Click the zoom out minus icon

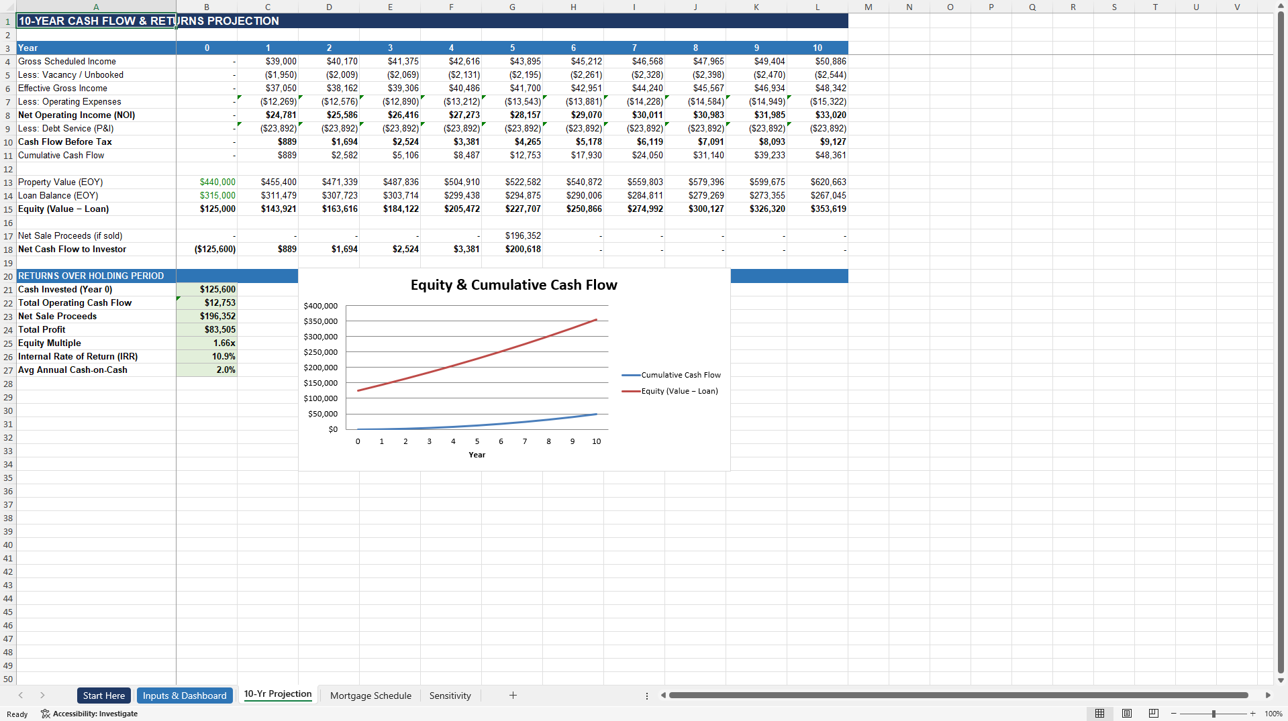(1173, 714)
